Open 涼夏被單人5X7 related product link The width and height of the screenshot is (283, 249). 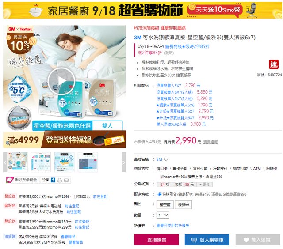click(x=168, y=86)
